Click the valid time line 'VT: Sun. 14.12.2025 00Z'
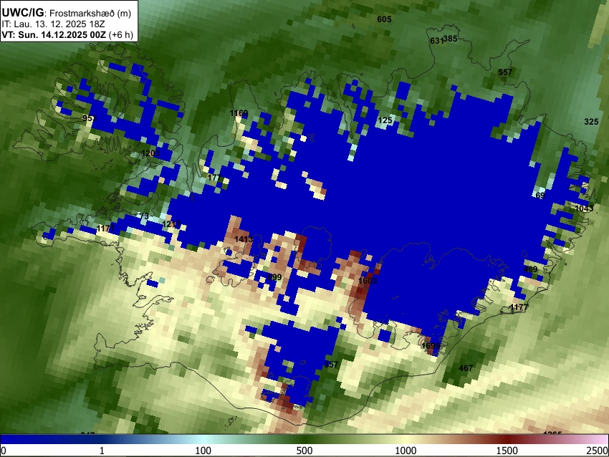This screenshot has width=609, height=457. [54, 34]
